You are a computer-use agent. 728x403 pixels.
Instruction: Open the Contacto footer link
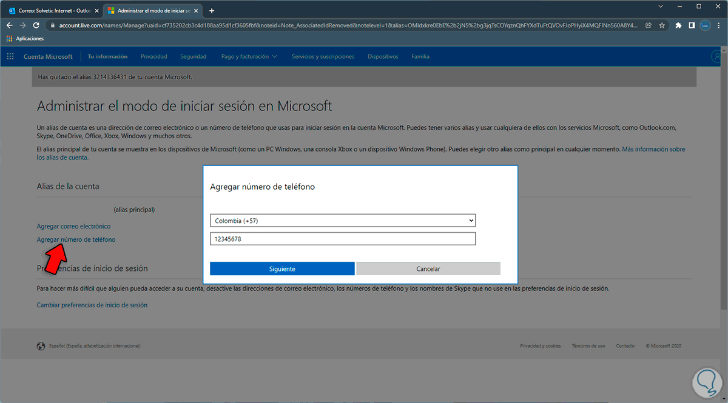pos(625,346)
